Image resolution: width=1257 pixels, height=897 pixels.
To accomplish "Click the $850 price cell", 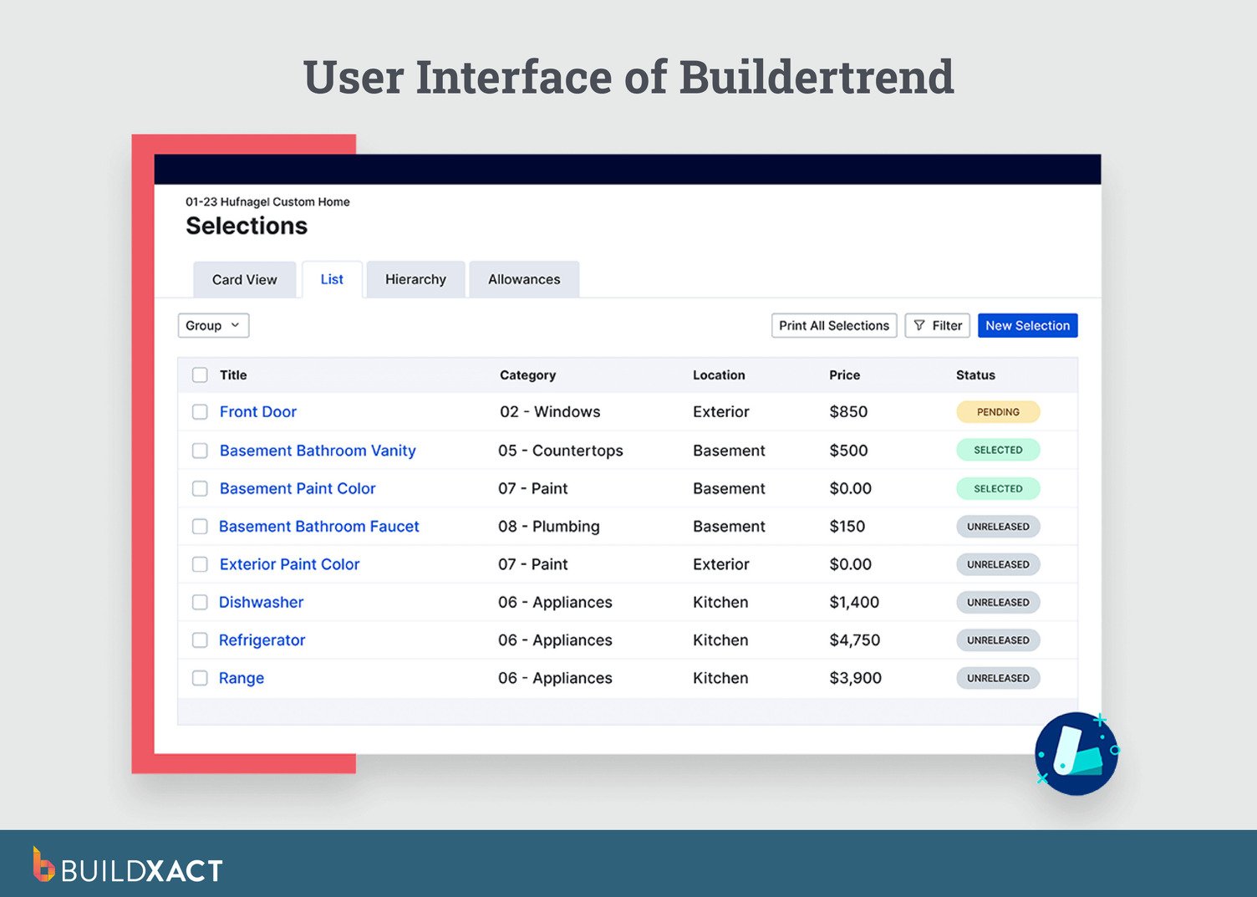I will 848,411.
